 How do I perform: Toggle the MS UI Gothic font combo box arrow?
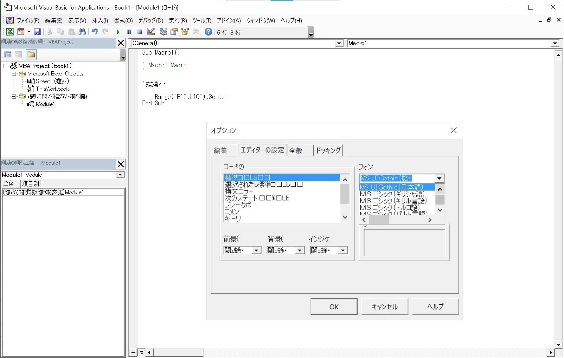[x=439, y=178]
